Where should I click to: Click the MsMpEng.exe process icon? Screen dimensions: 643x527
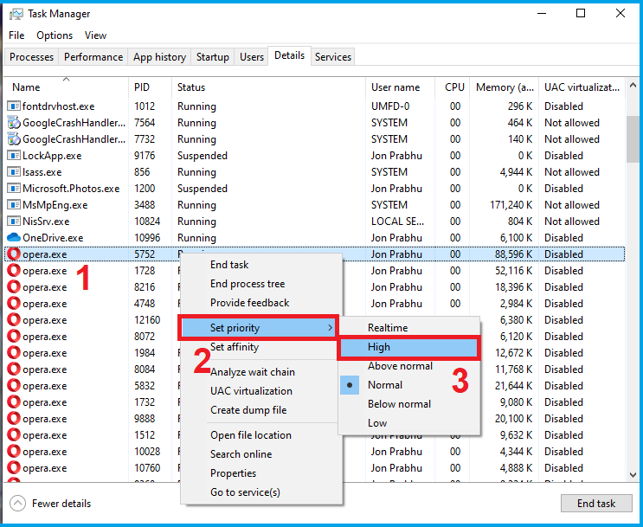(x=14, y=204)
